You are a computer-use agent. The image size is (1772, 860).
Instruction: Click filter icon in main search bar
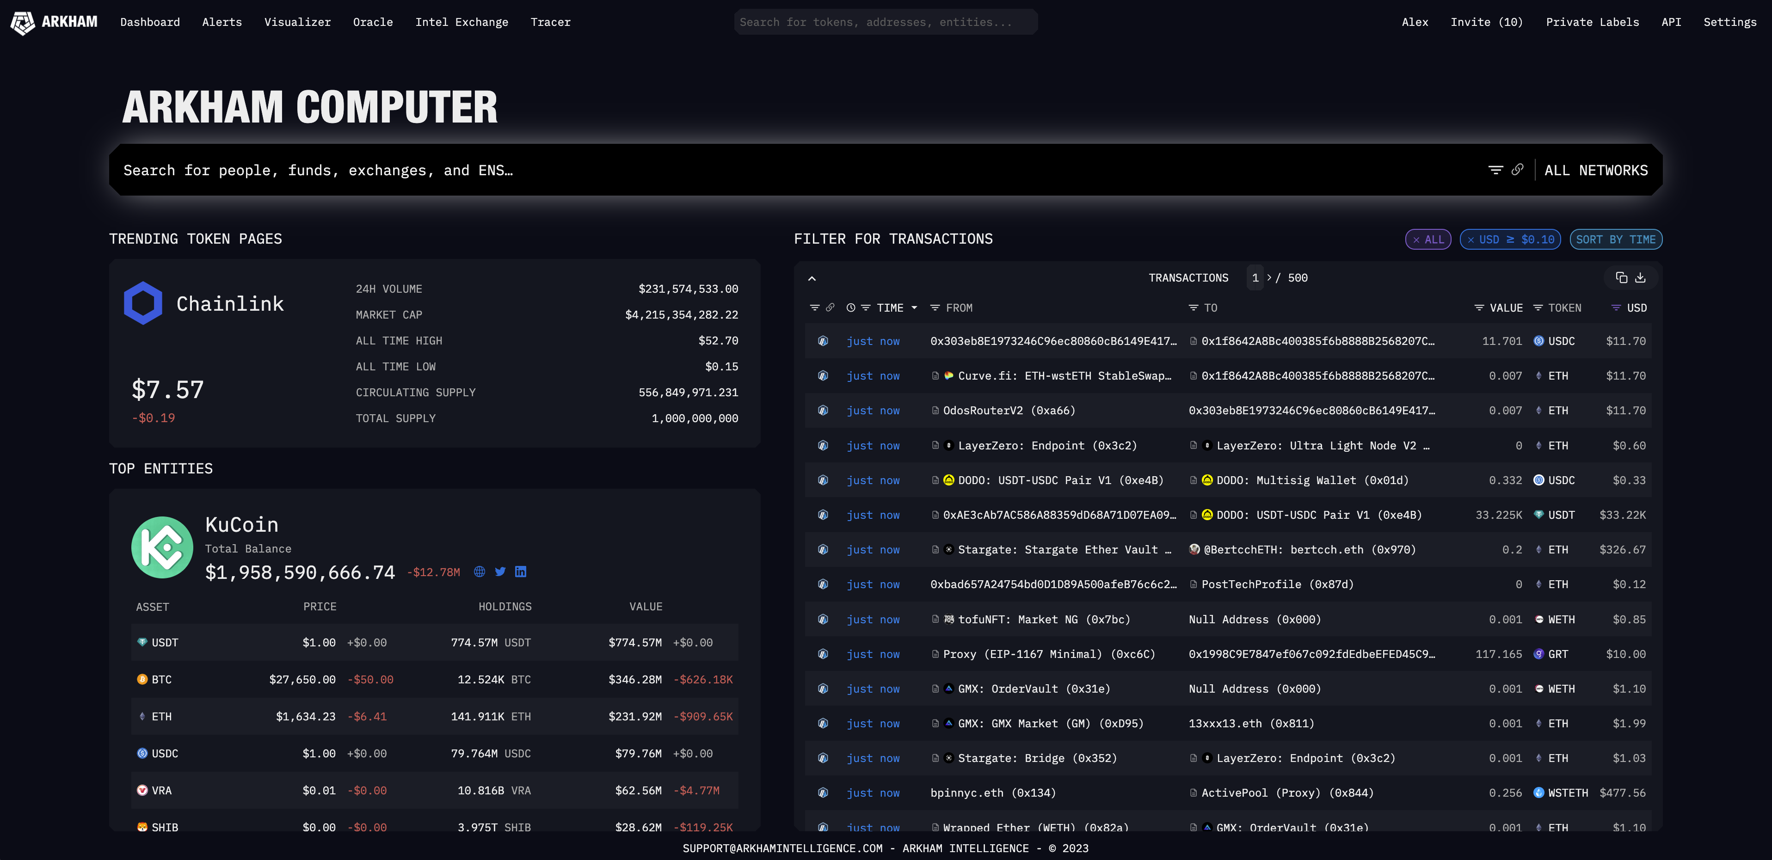pyautogui.click(x=1495, y=170)
